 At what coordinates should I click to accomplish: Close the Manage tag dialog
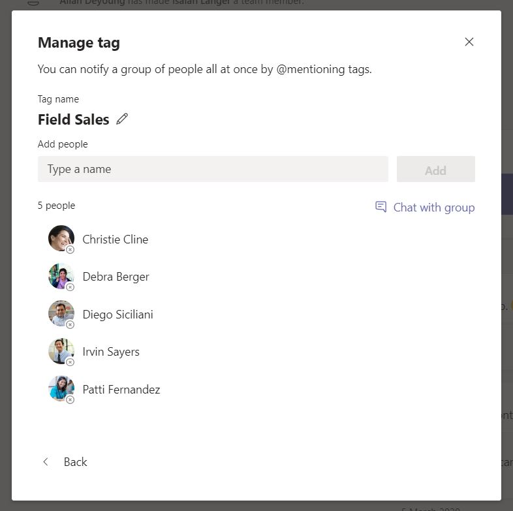point(469,42)
